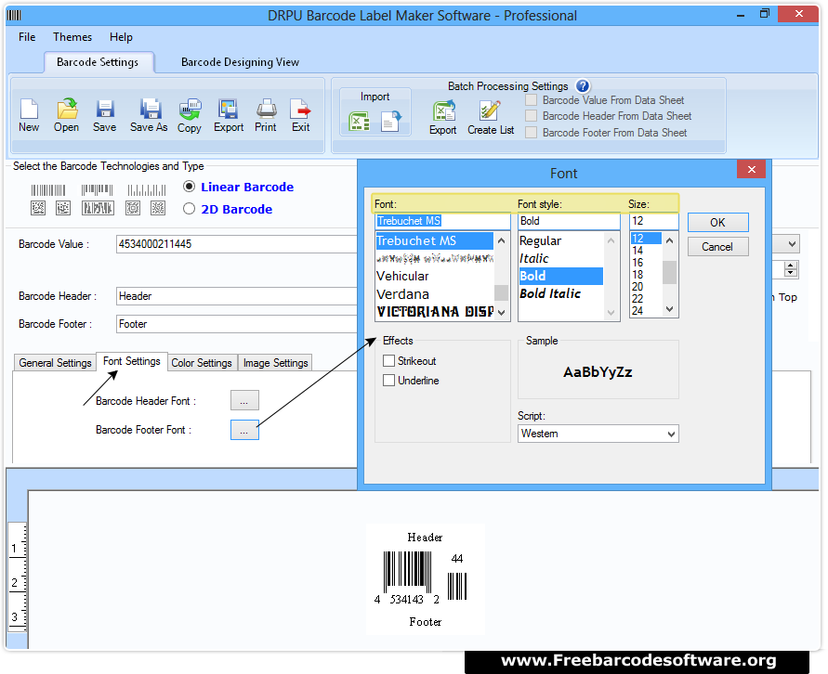Select the Font Settings tab
The width and height of the screenshot is (828, 674).
131,361
